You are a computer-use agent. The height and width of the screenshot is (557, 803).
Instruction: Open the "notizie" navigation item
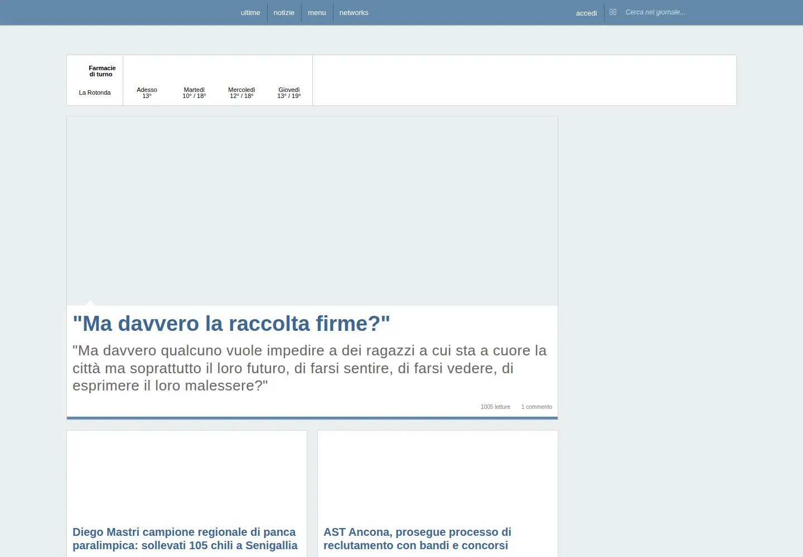(x=284, y=12)
